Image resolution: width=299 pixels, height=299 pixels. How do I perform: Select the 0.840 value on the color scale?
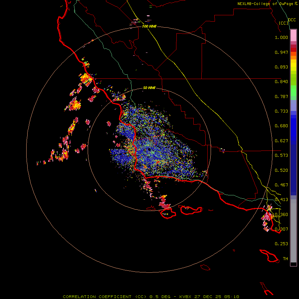pyautogui.click(x=281, y=82)
